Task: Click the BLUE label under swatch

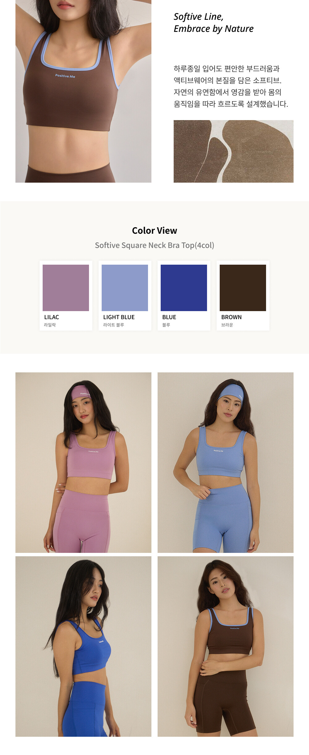Action: [x=169, y=317]
